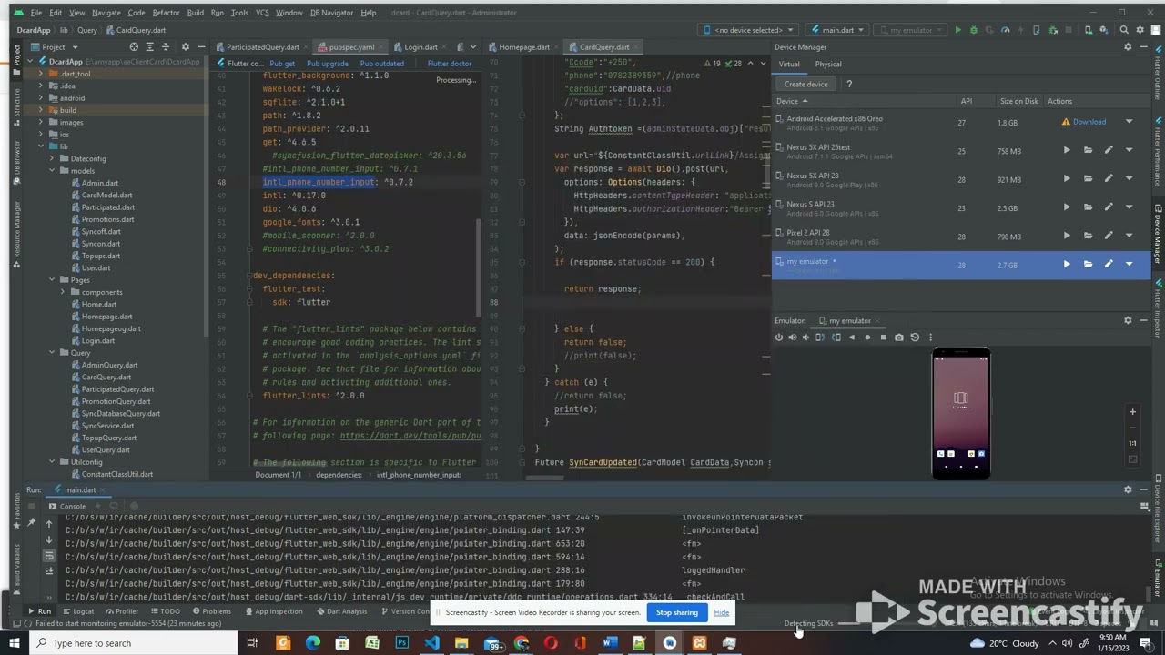Image resolution: width=1165 pixels, height=655 pixels.
Task: Open Device Manager help question mark
Action: pyautogui.click(x=849, y=84)
